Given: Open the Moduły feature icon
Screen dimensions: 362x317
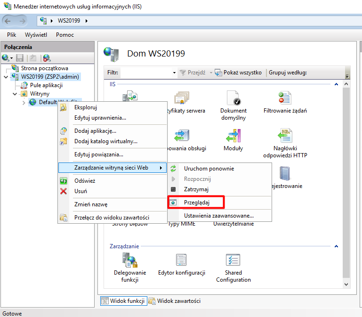Looking at the screenshot, I should [233, 137].
